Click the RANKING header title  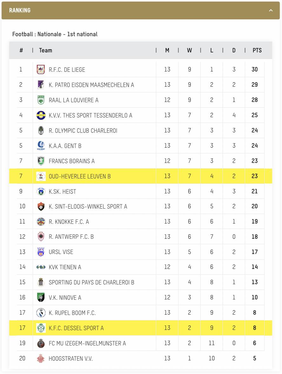click(x=20, y=10)
